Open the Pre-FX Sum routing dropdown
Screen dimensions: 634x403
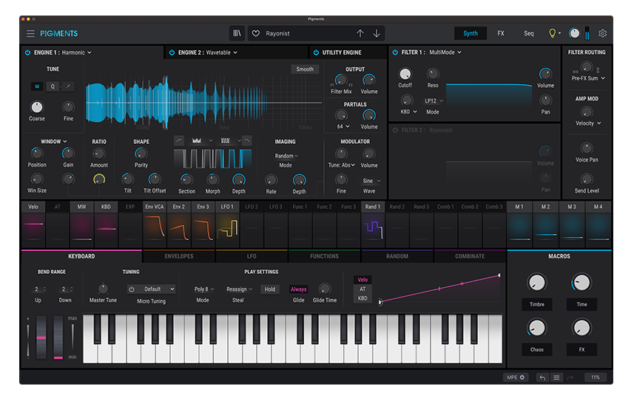click(x=588, y=78)
